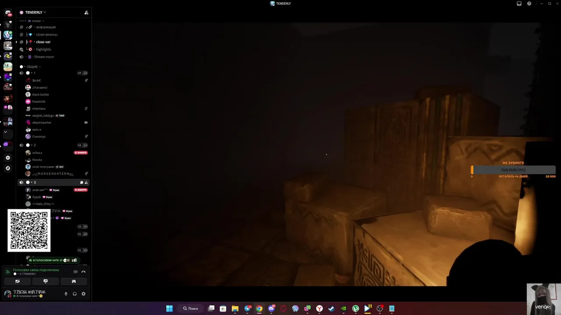The image size is (561, 315).
Task: Click the QR code overlay
Action: 29,231
